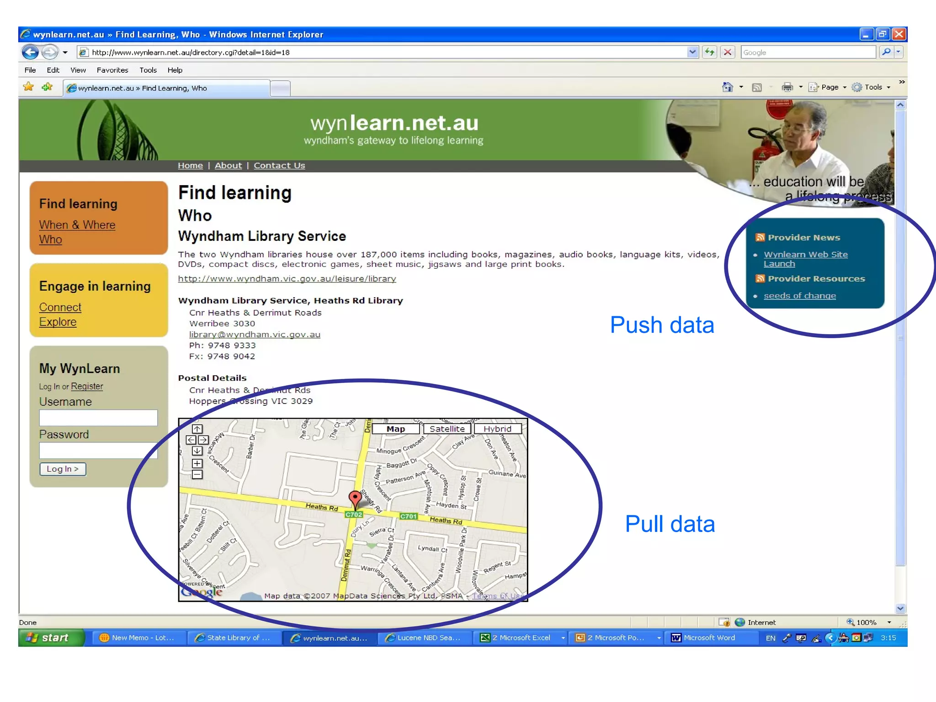This screenshot has height=702, width=936.
Task: Open the Favorites star icon
Action: coord(28,87)
